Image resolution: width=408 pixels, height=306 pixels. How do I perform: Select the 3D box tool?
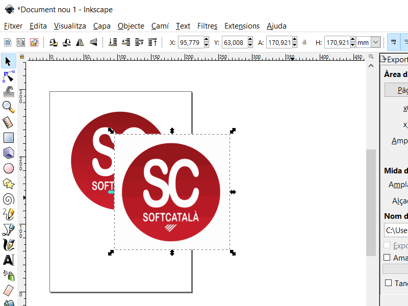pyautogui.click(x=8, y=153)
